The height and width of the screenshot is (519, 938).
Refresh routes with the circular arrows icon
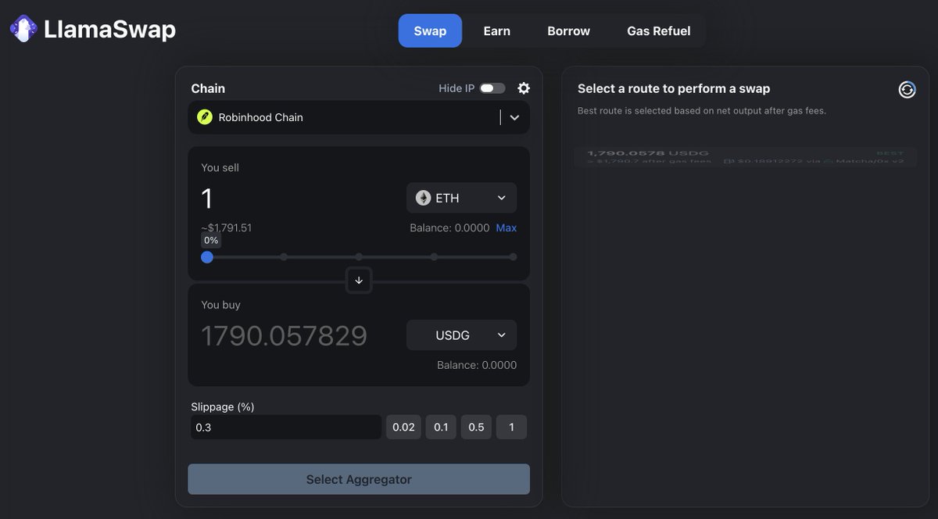(x=907, y=90)
